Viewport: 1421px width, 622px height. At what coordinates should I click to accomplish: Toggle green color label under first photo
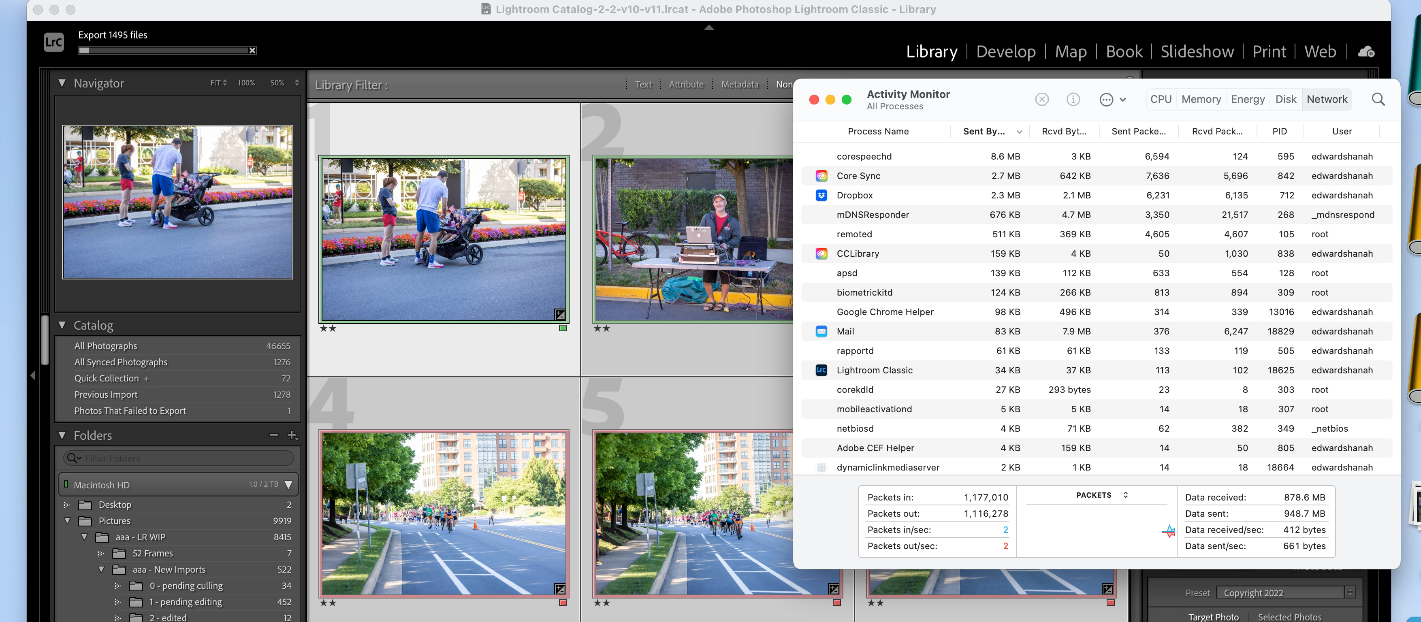point(563,328)
